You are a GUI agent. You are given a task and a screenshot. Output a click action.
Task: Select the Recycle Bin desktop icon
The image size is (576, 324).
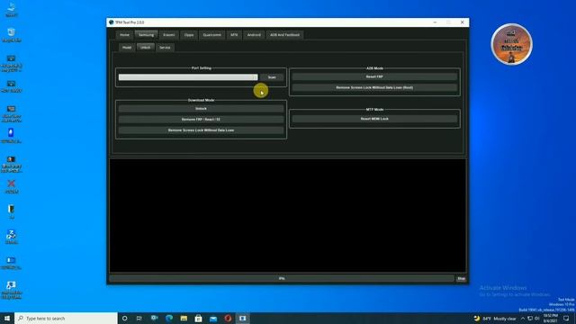pyautogui.click(x=12, y=35)
